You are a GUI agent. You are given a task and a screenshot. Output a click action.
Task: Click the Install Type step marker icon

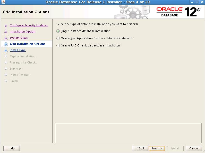[x=6, y=50]
